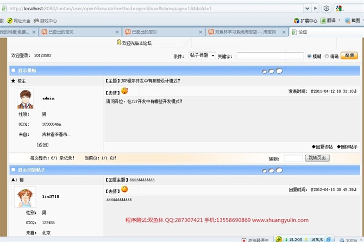Click the colorful search engine icon

(340, 9)
